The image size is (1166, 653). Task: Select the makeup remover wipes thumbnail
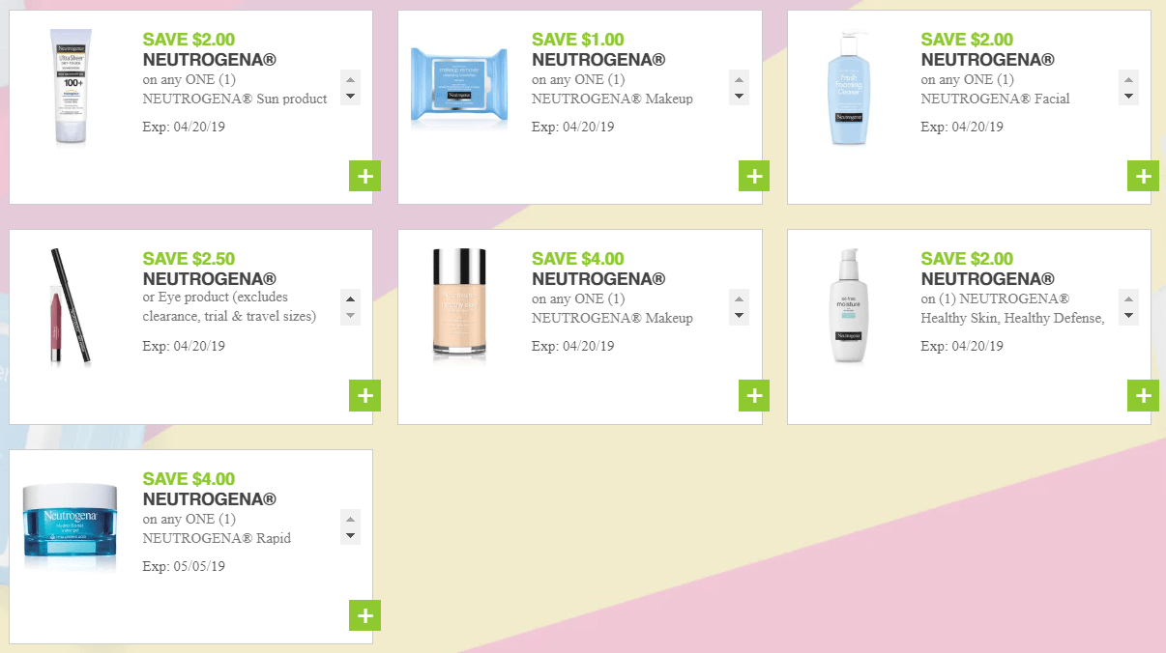coord(459,87)
